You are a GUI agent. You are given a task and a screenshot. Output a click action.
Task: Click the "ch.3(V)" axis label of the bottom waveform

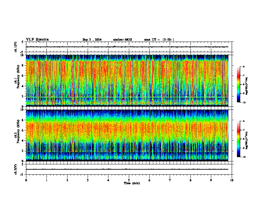15,169
